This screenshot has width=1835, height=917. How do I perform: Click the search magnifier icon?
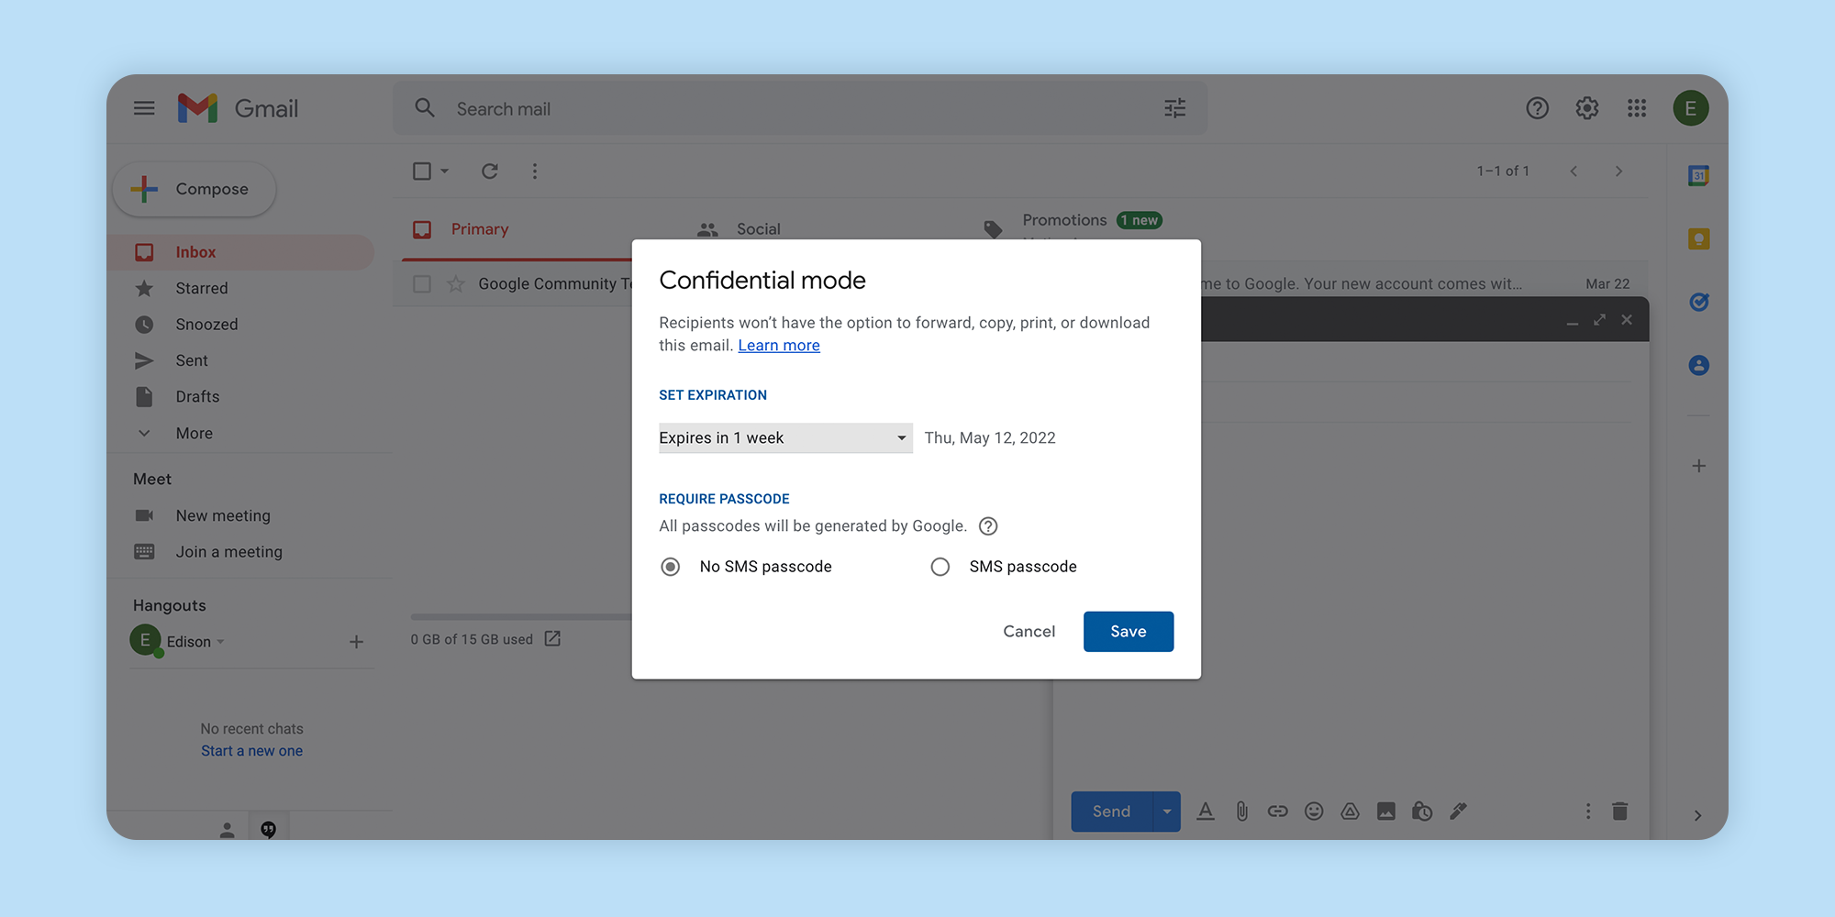click(424, 108)
